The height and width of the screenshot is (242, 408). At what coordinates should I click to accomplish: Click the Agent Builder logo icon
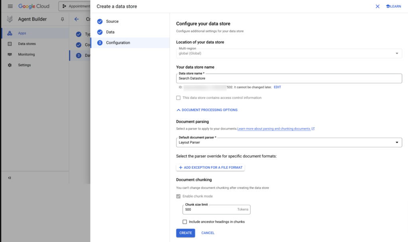click(10, 19)
